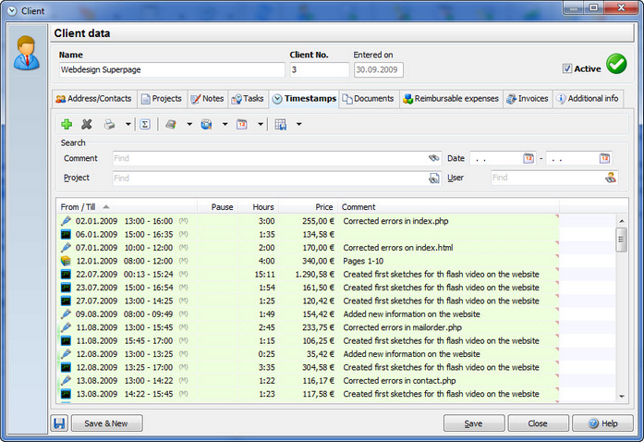
Task: Click the Project search field
Action: [x=277, y=178]
